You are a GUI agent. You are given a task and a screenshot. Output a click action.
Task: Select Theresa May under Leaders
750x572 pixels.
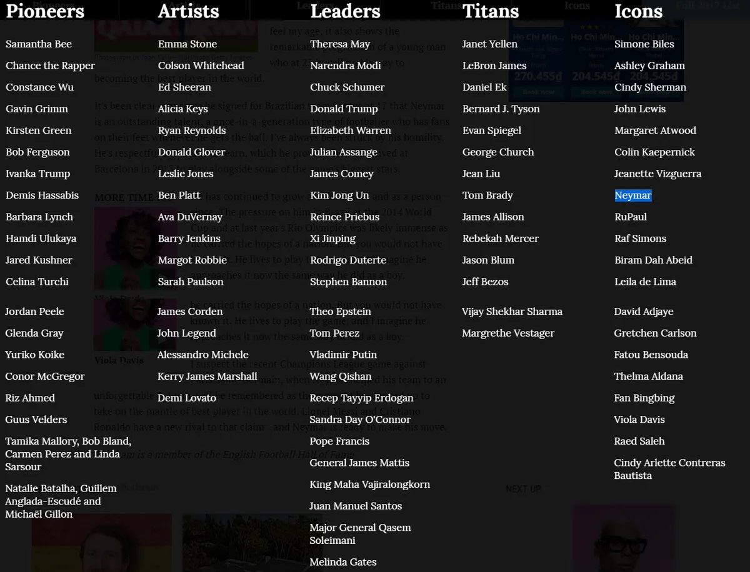pyautogui.click(x=340, y=44)
